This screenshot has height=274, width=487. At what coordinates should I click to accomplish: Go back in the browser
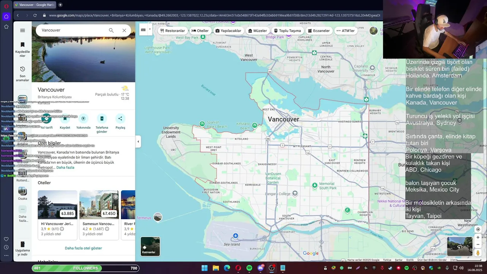coord(18,15)
